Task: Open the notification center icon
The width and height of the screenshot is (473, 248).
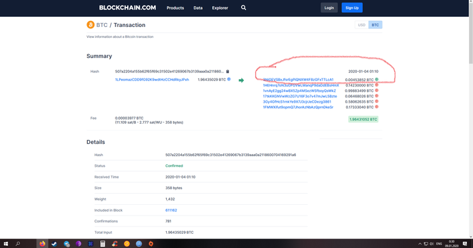Action: click(465, 244)
